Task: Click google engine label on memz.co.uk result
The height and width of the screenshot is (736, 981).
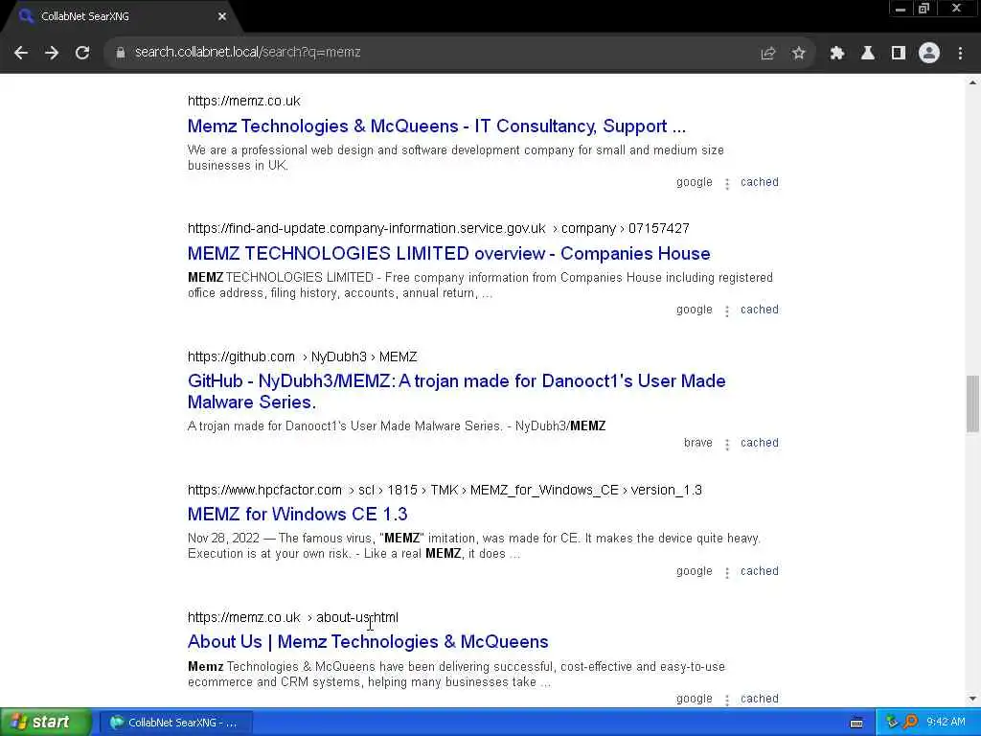Action: pos(695,182)
